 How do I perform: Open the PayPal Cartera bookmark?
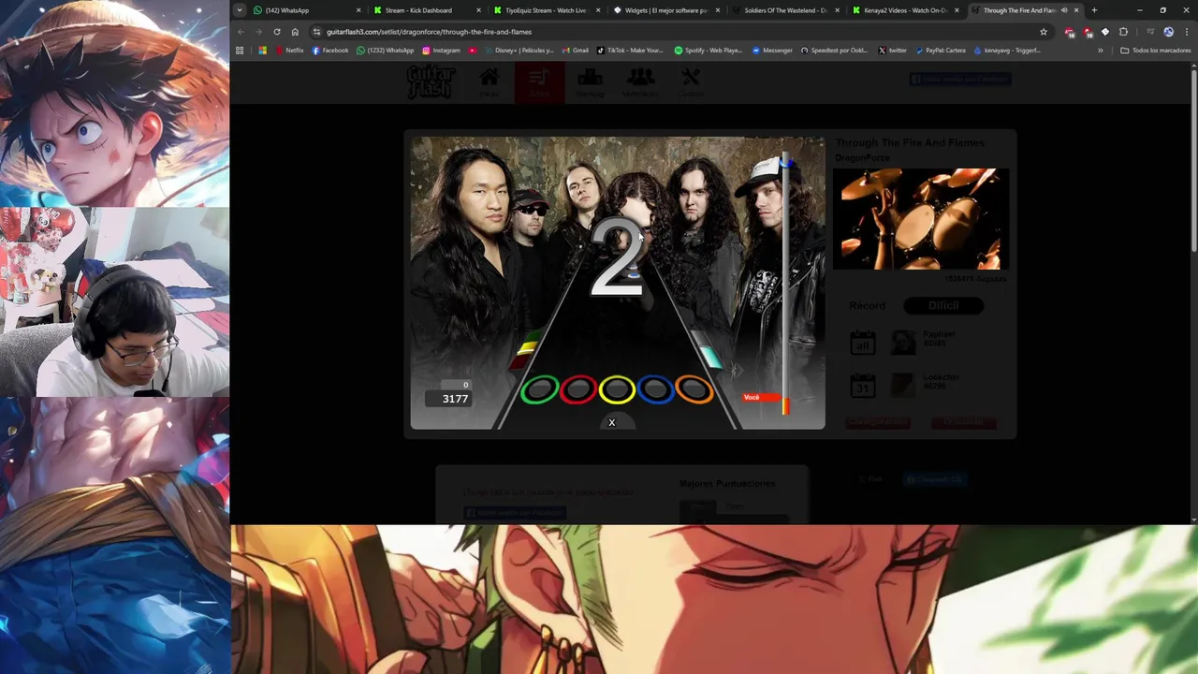(x=941, y=51)
